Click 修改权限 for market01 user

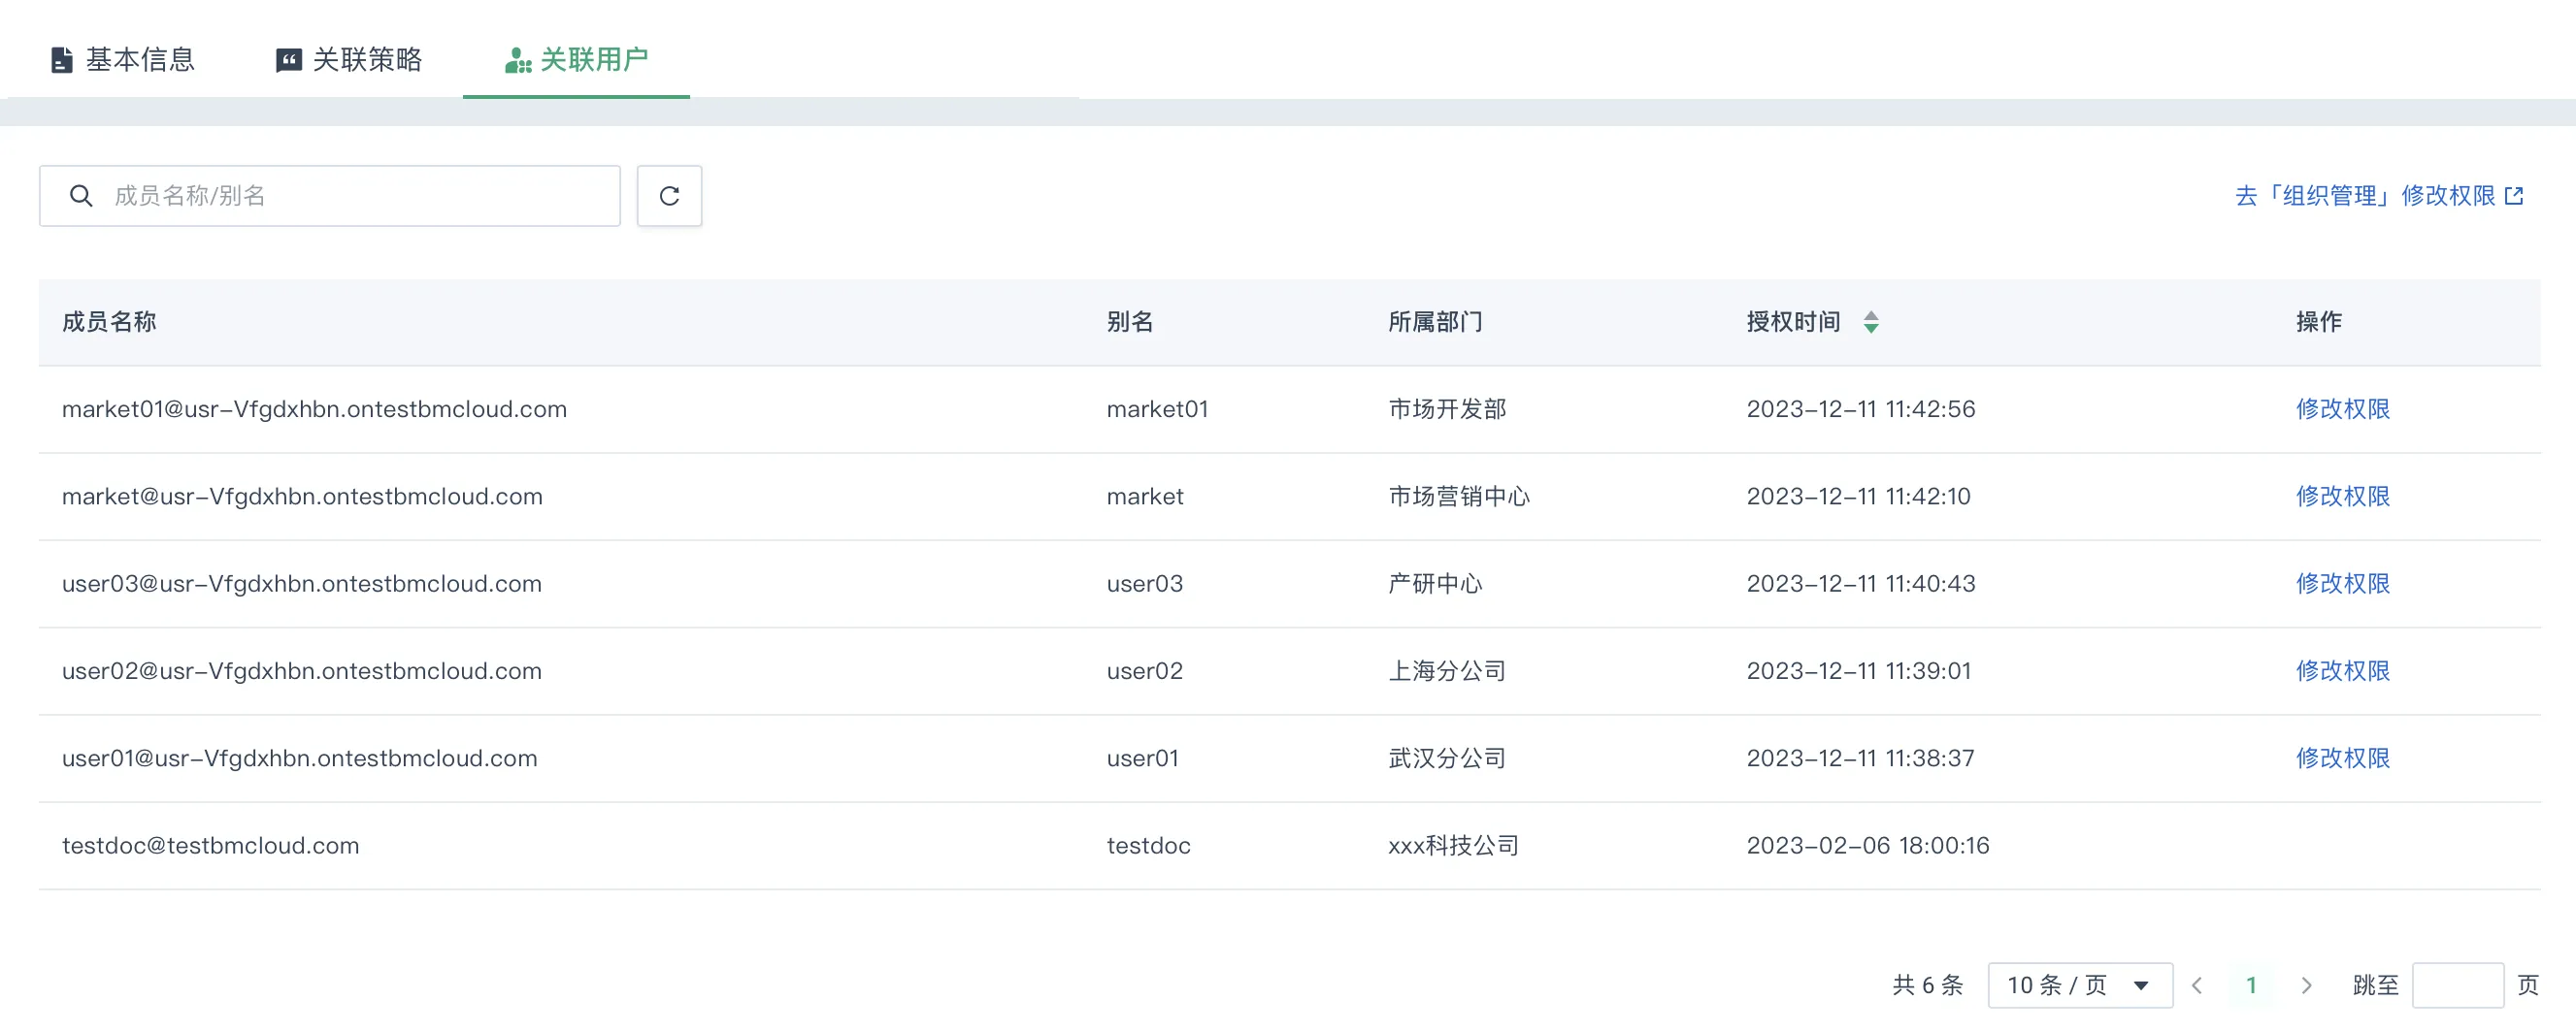(2342, 408)
